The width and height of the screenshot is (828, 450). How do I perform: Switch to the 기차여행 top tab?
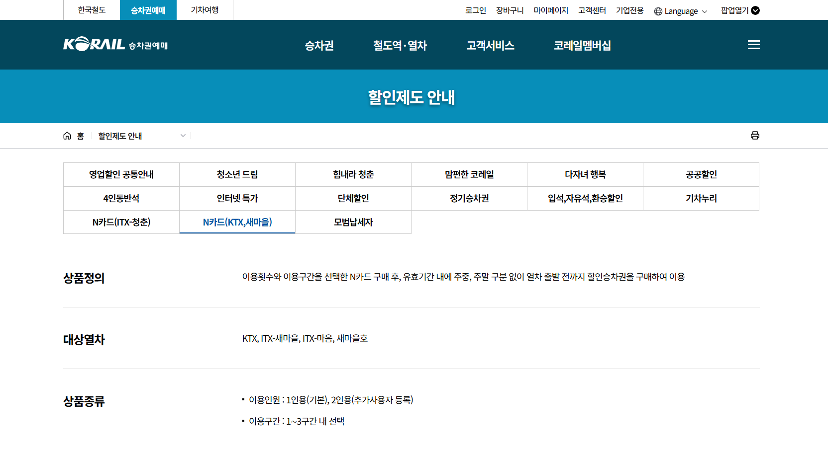click(205, 10)
